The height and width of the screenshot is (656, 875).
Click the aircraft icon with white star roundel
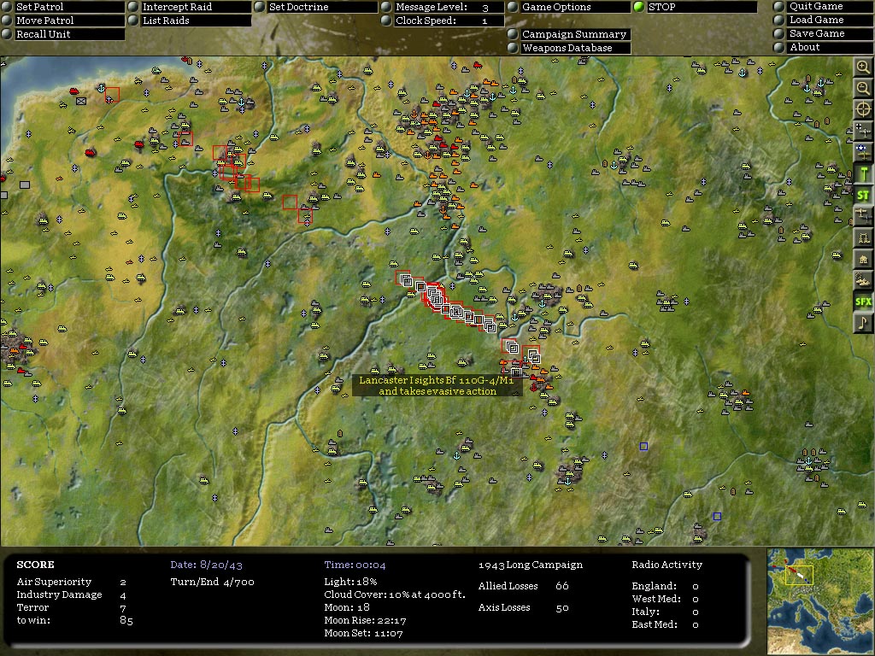coord(863,152)
